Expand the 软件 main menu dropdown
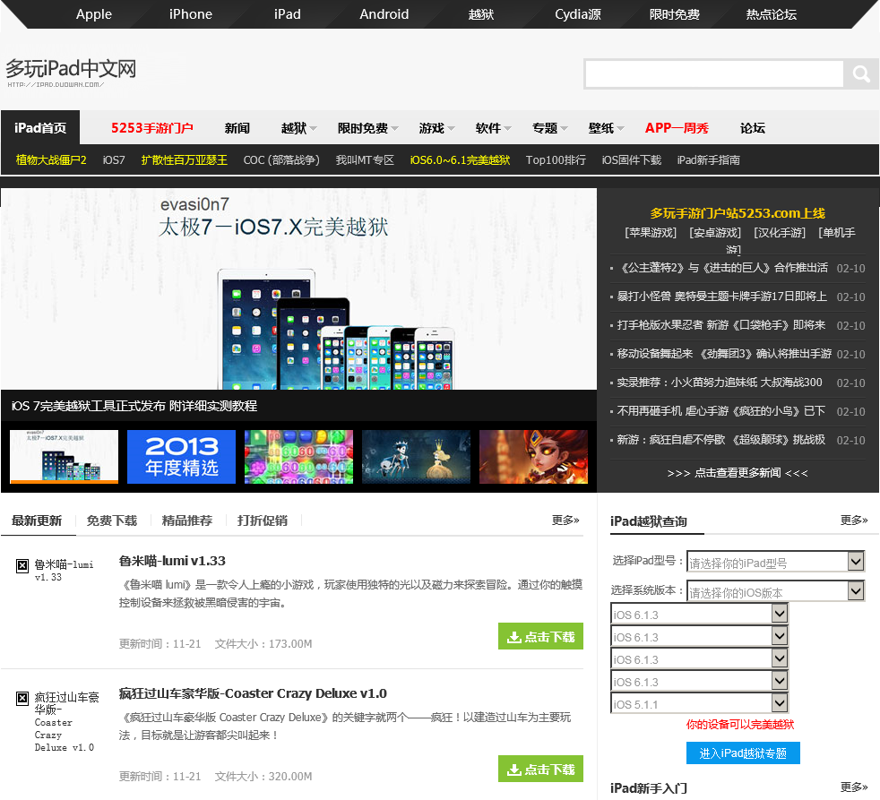This screenshot has height=800, width=880. pos(493,128)
